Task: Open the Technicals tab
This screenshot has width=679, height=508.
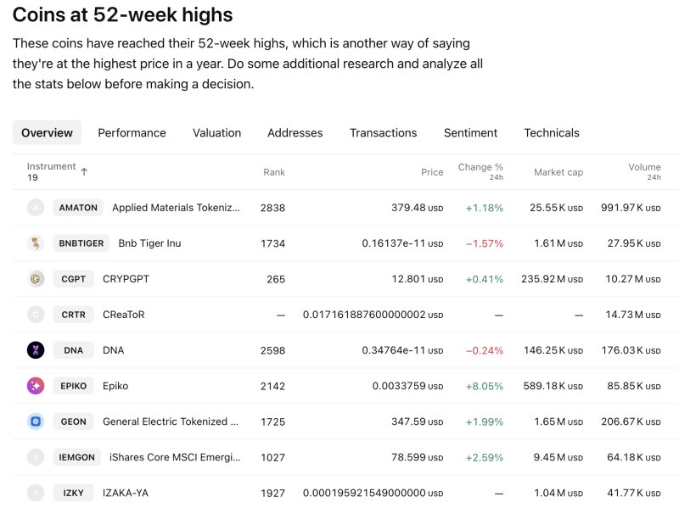Action: click(552, 132)
